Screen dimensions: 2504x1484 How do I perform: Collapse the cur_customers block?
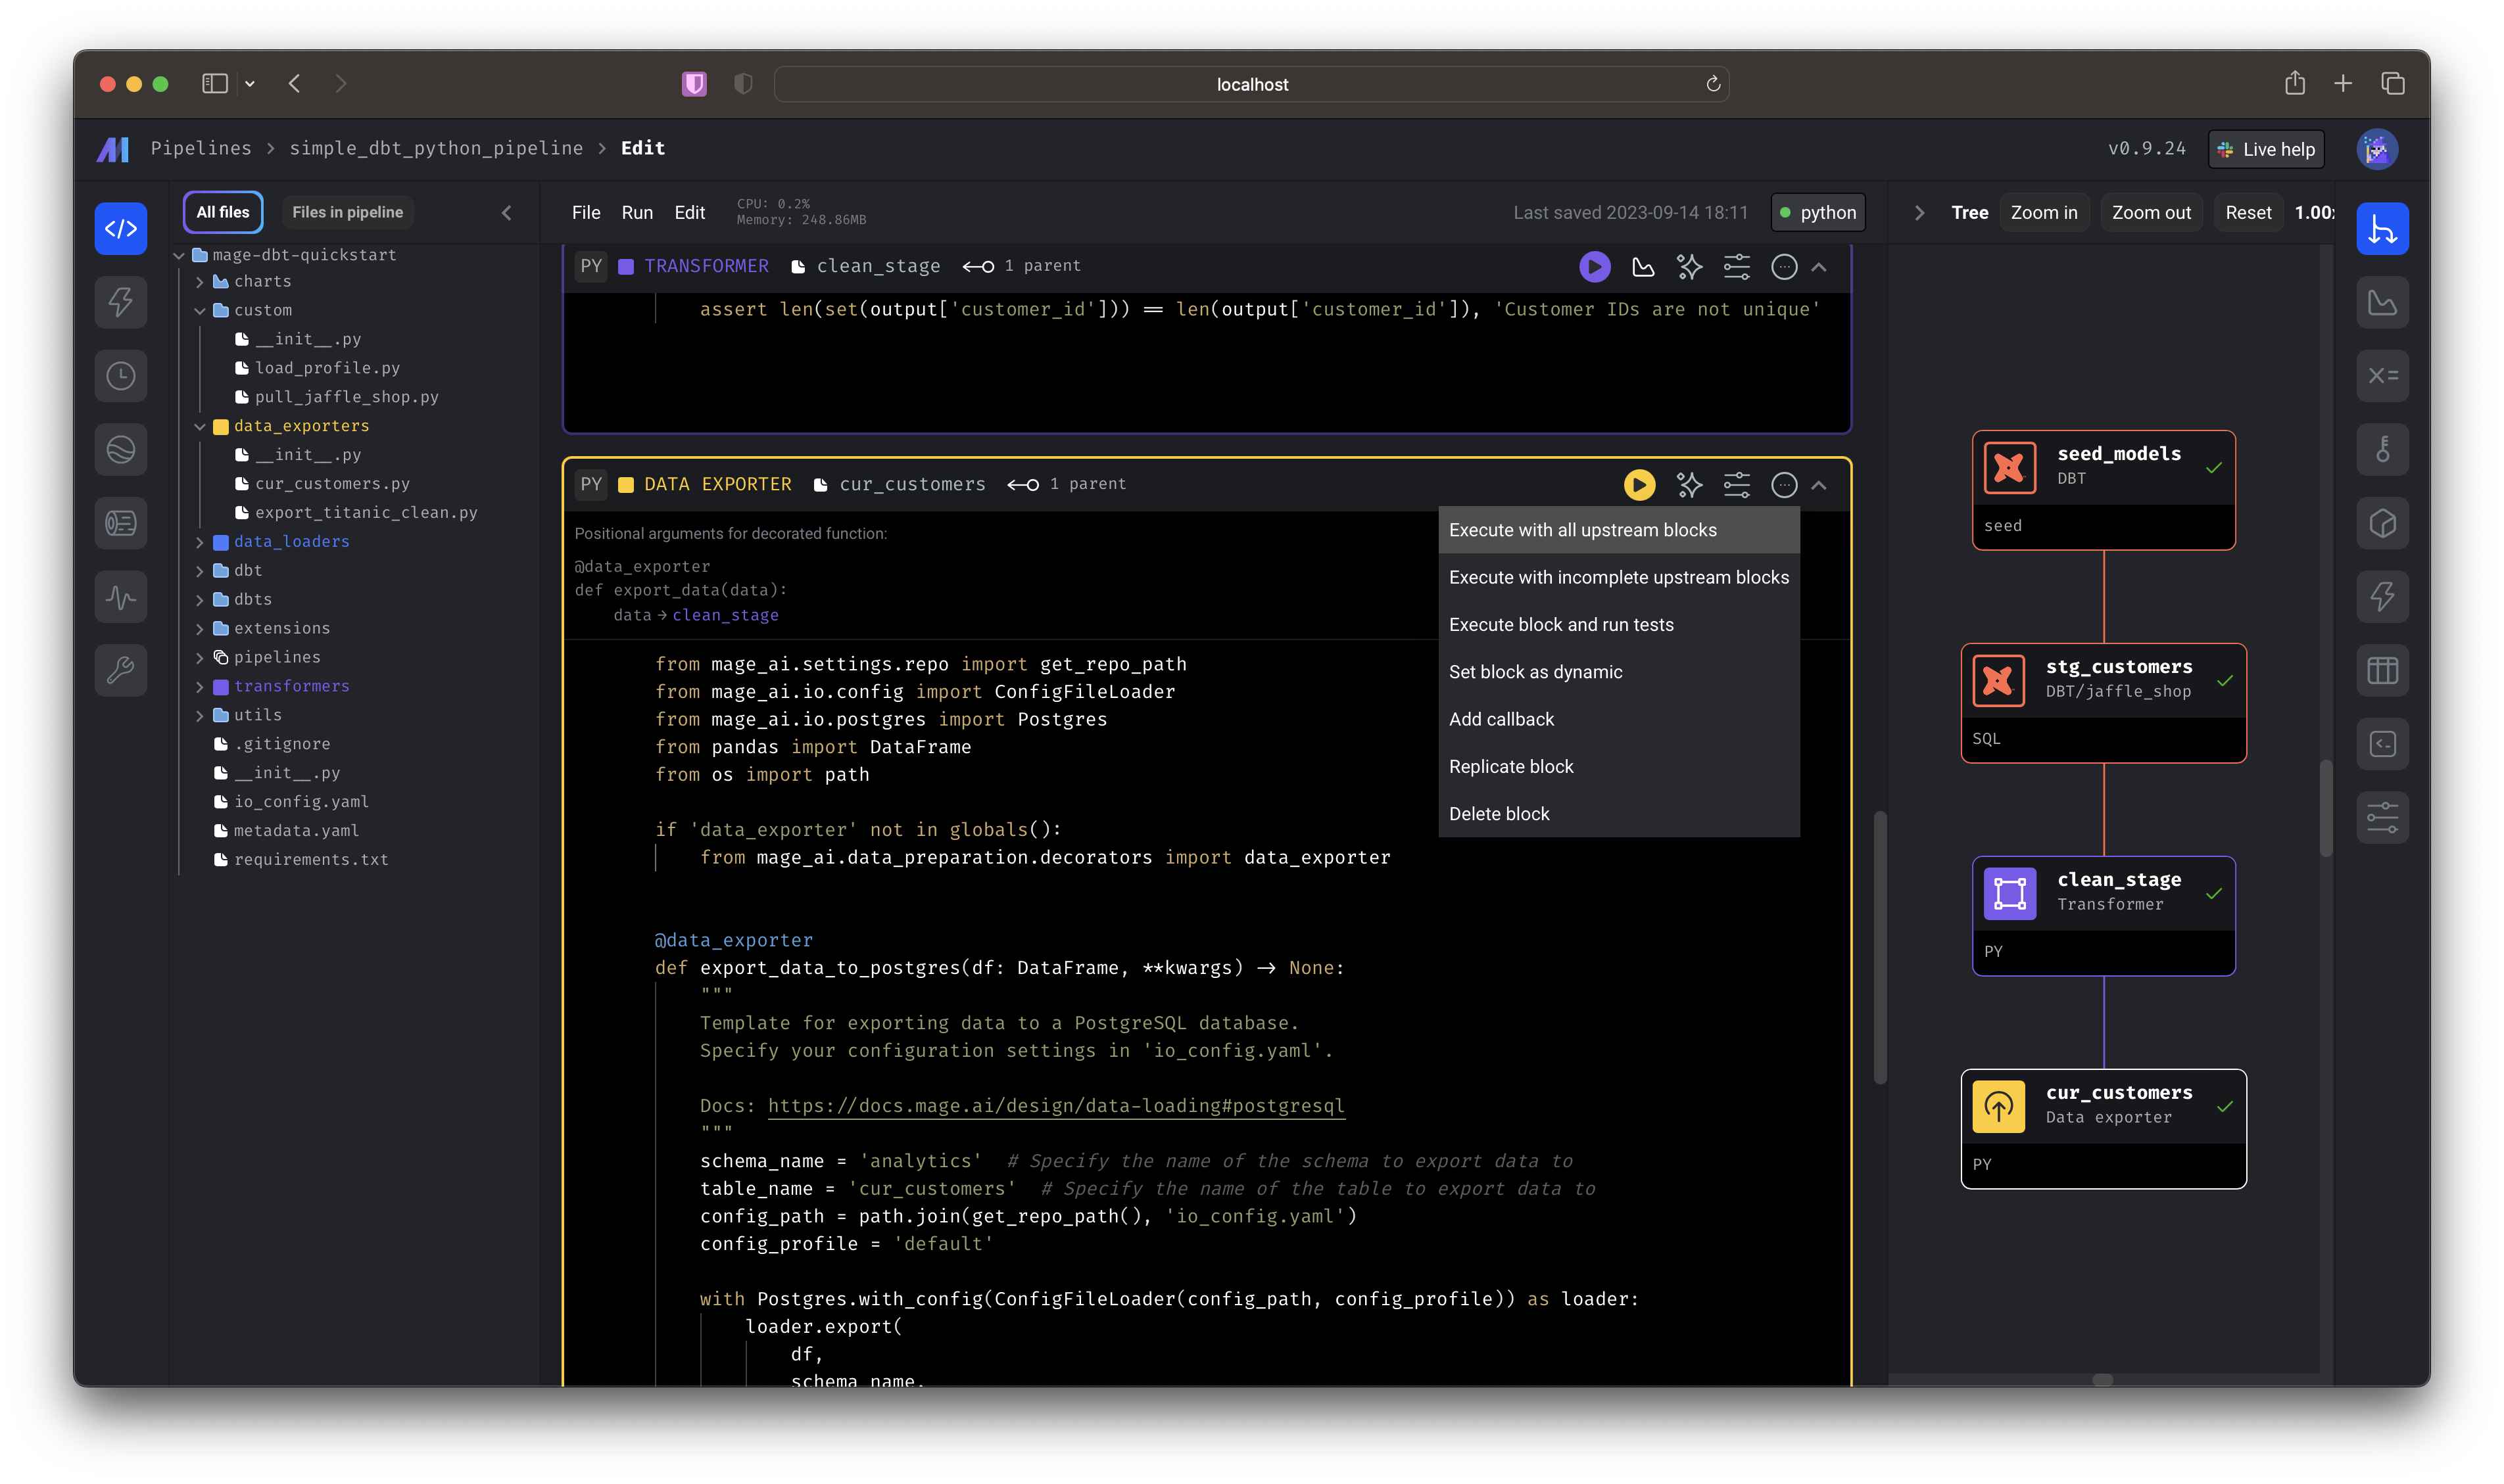[x=1819, y=485]
